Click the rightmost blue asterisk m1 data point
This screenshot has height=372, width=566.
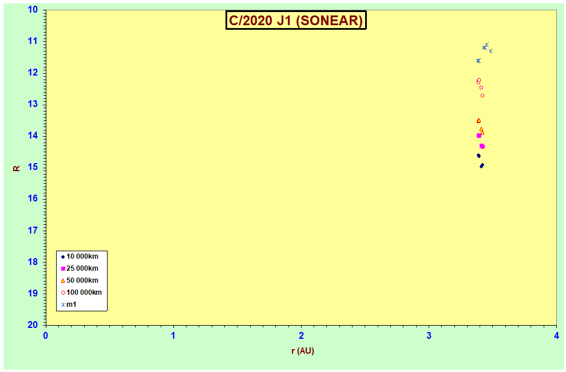490,51
